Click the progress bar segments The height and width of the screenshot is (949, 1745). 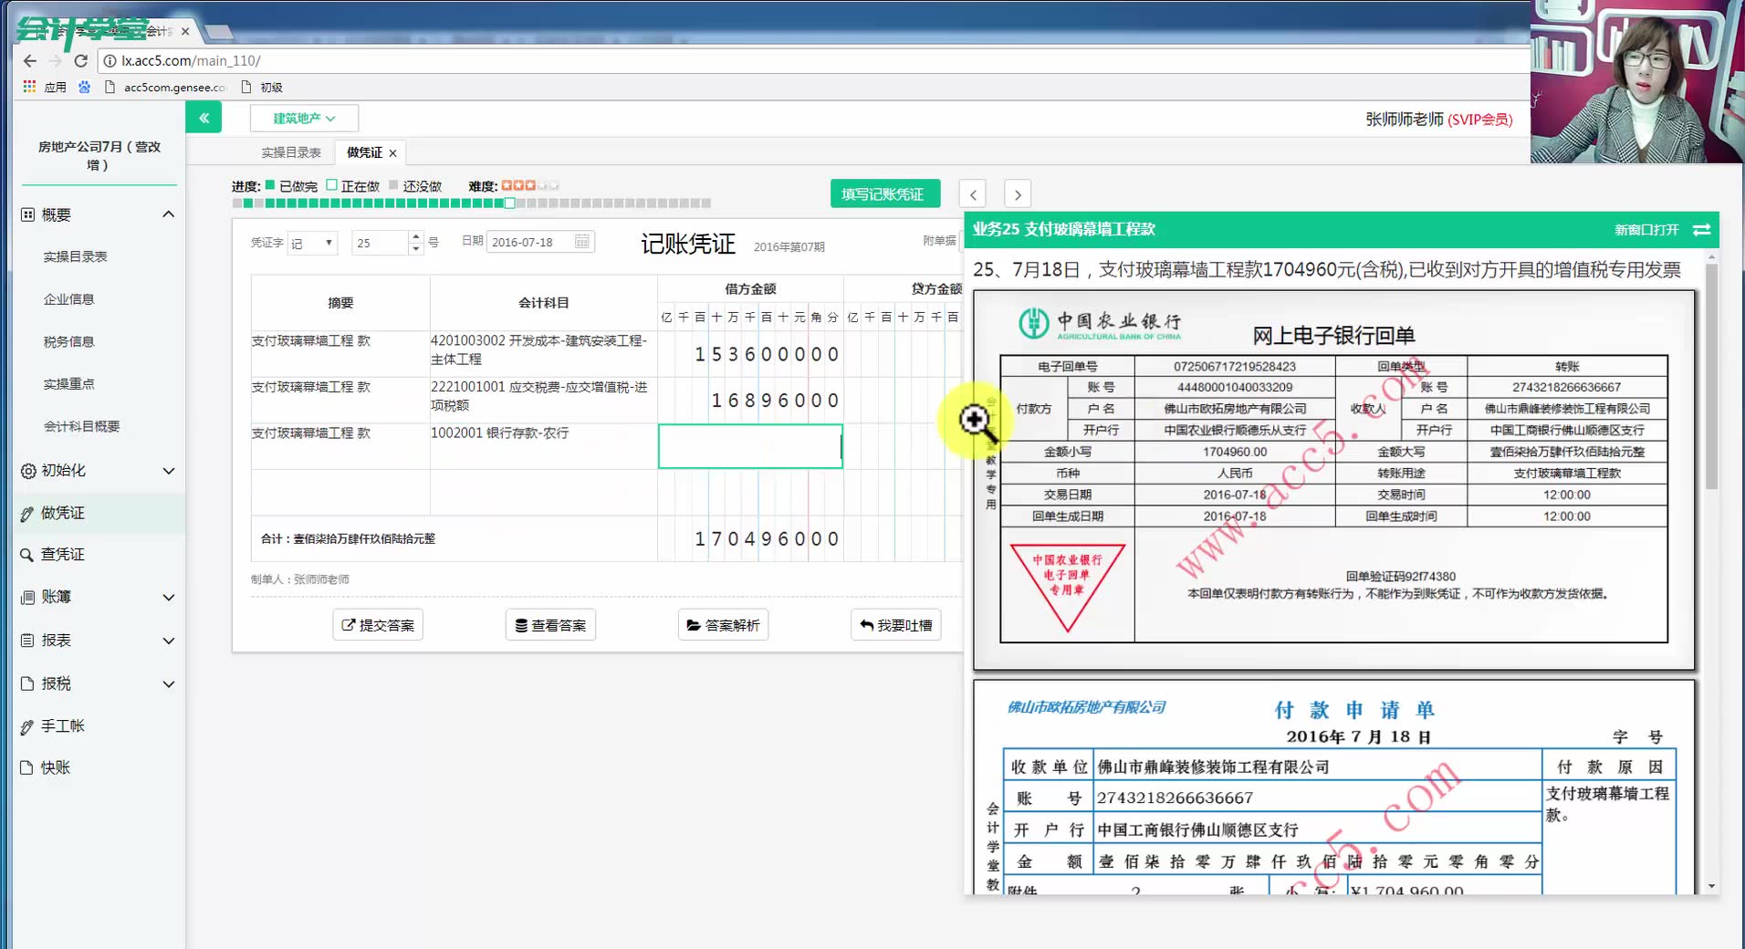click(472, 203)
